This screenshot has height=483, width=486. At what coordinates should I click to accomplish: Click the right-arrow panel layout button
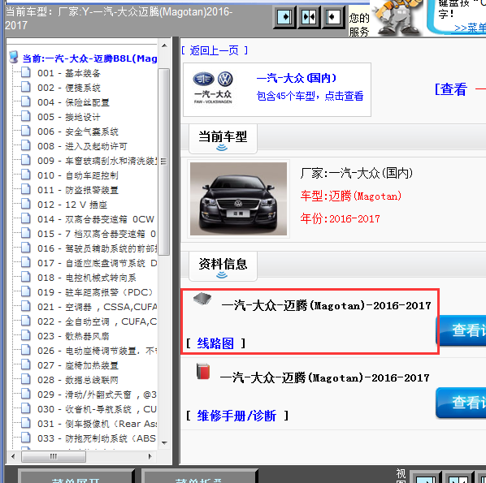point(284,17)
